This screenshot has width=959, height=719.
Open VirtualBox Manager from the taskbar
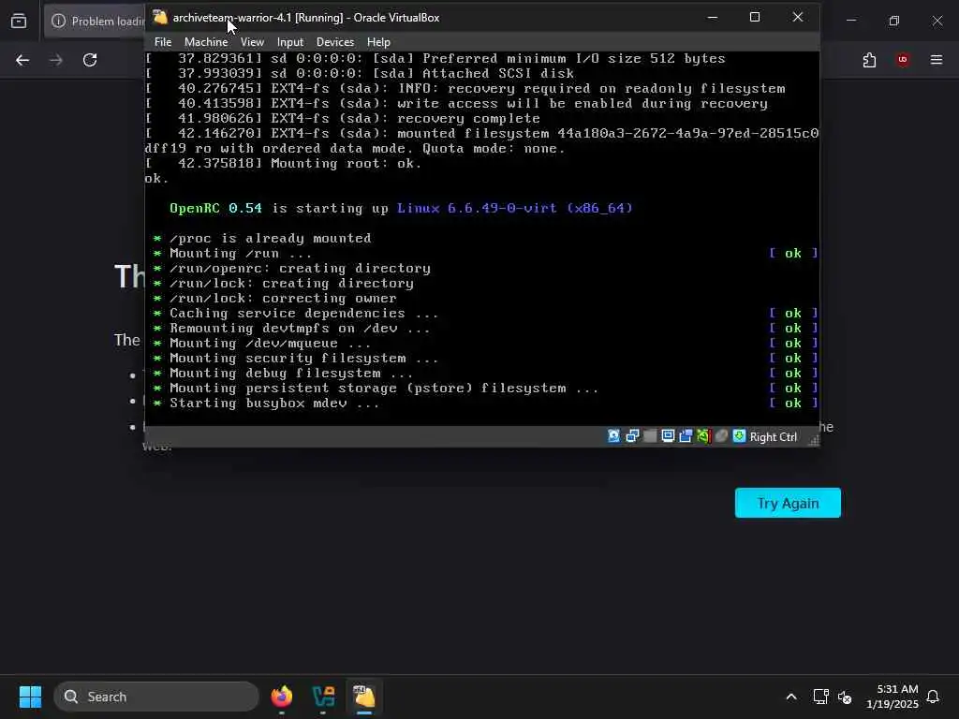click(323, 697)
